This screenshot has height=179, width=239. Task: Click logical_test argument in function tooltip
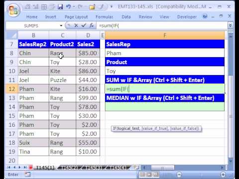pyautogui.click(x=128, y=129)
